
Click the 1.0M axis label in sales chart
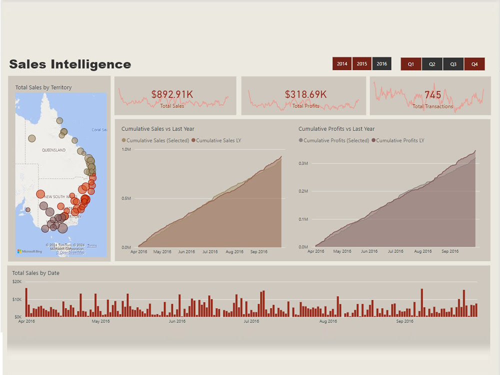coord(126,149)
